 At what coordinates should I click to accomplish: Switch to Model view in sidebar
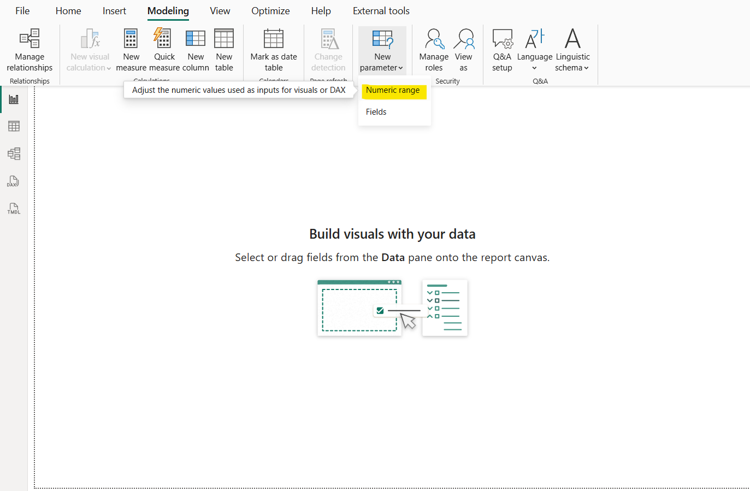point(13,153)
